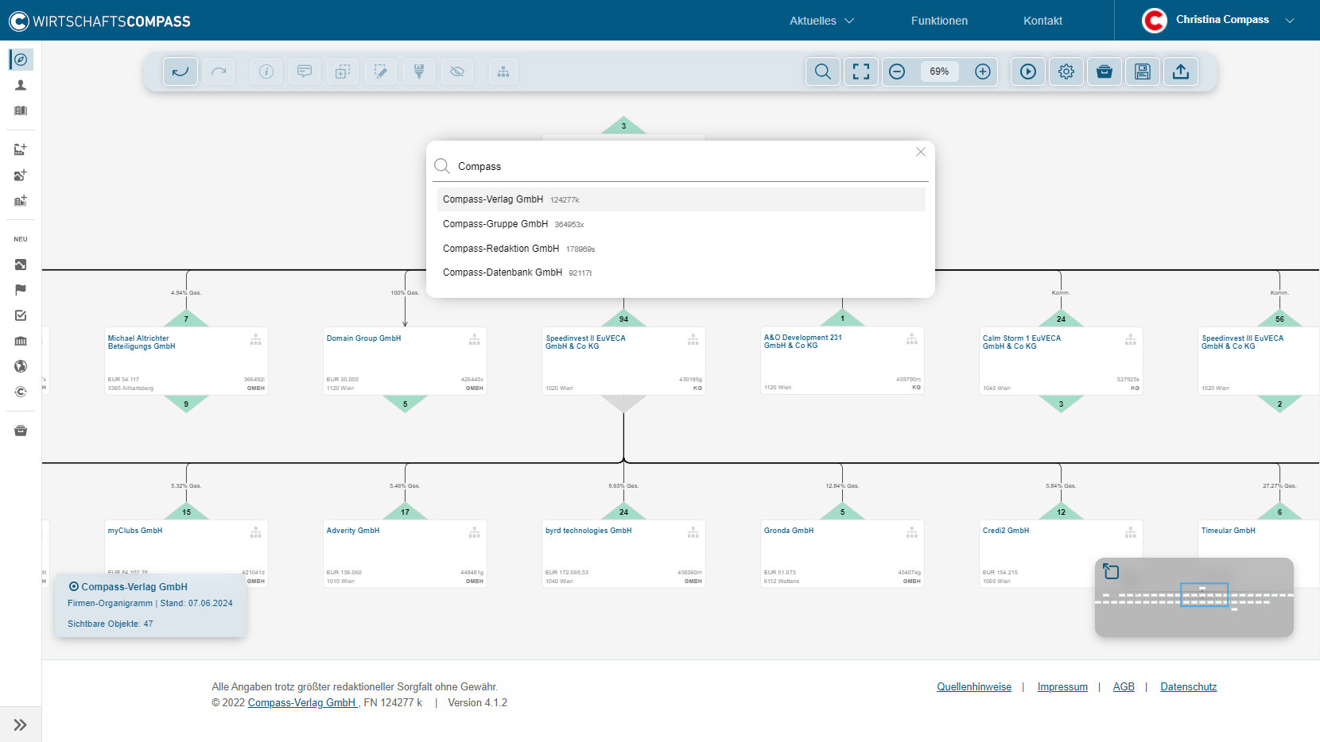Image resolution: width=1320 pixels, height=742 pixels.
Task: Open the info icon in the toolbar
Action: 266,71
